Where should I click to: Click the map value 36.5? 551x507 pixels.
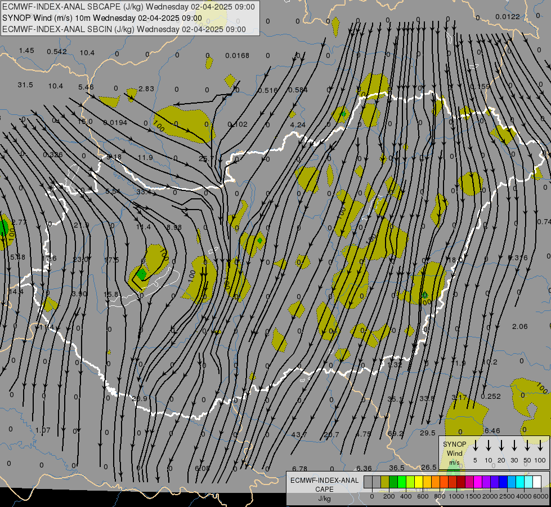[x=397, y=468]
